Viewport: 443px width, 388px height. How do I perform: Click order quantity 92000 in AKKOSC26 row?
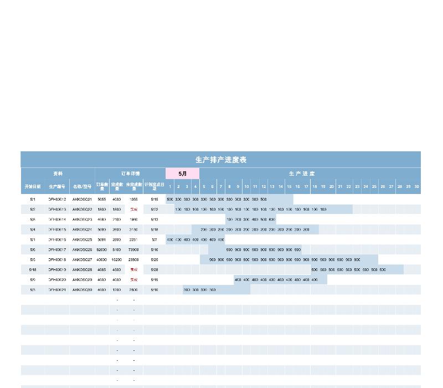pyautogui.click(x=102, y=250)
